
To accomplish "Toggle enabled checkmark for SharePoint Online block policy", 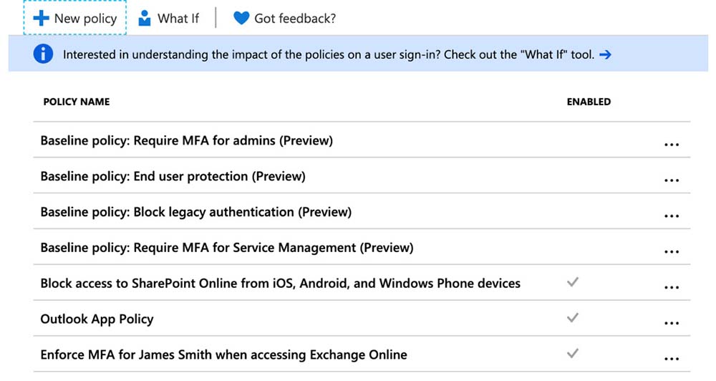I will pos(572,283).
